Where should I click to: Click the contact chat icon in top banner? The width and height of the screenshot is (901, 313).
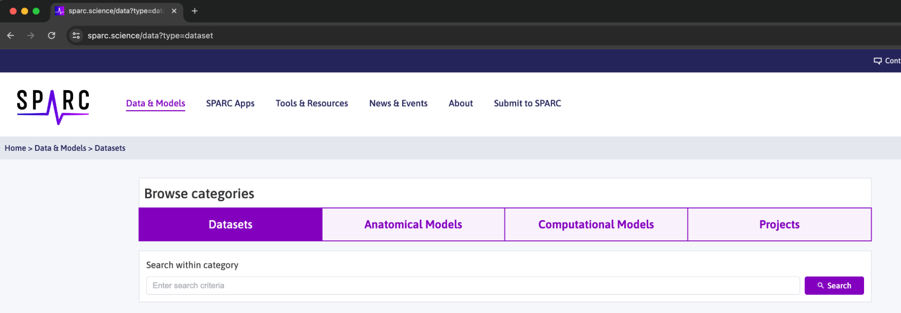[878, 61]
